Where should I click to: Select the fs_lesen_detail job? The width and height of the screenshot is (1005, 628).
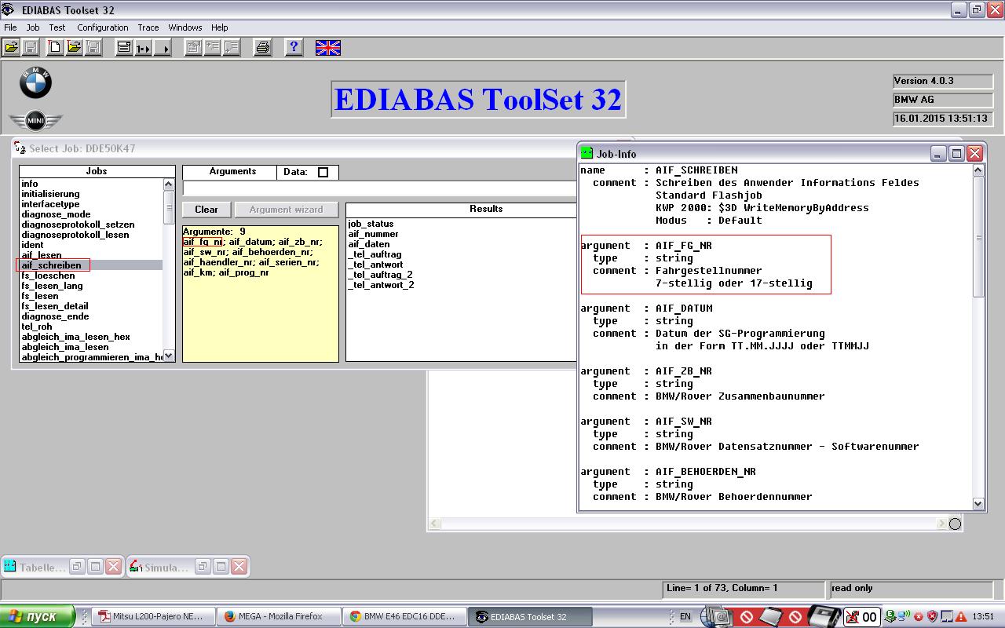coord(90,306)
